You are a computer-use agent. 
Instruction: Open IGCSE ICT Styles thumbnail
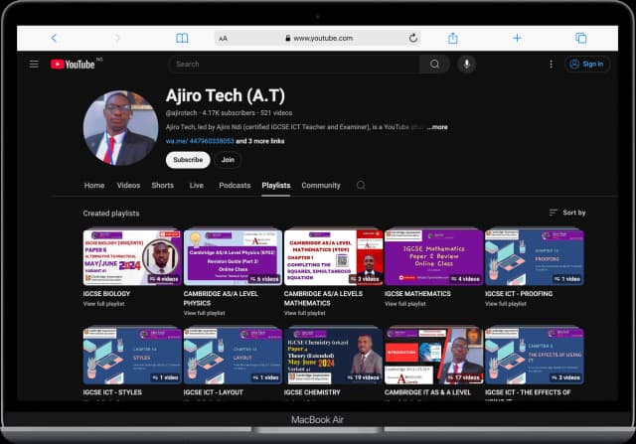(x=132, y=356)
